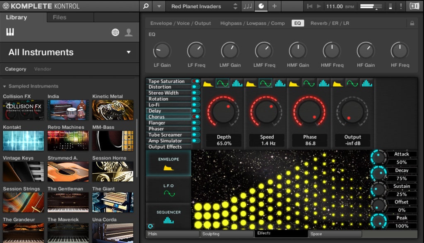Screen dimensions: 424x243
Task: Expand the Sampled Instruments section
Action: (33, 86)
